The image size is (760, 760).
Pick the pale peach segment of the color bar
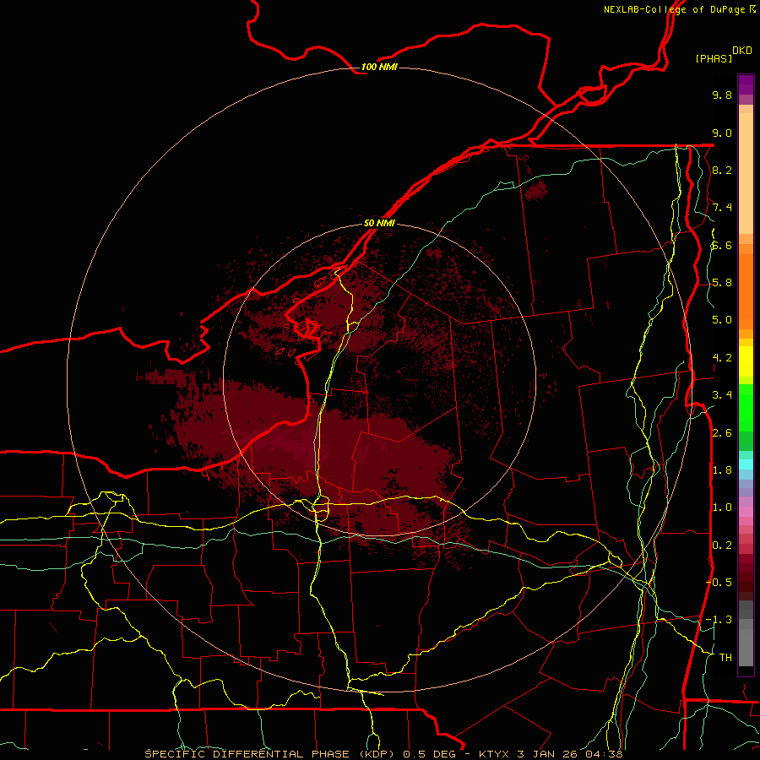coord(746,173)
